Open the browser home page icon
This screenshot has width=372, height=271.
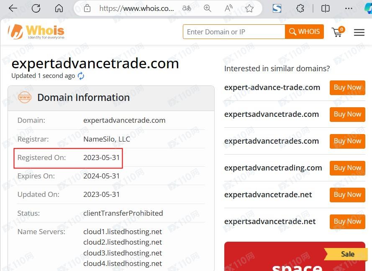(x=59, y=8)
